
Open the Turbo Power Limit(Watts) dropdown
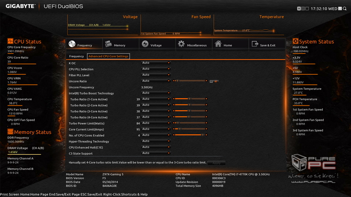click(156, 123)
